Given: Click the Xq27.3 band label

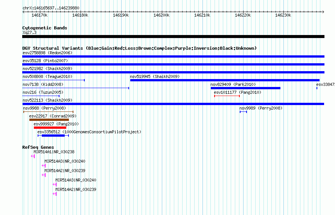Looking at the screenshot, I should 29,32.
